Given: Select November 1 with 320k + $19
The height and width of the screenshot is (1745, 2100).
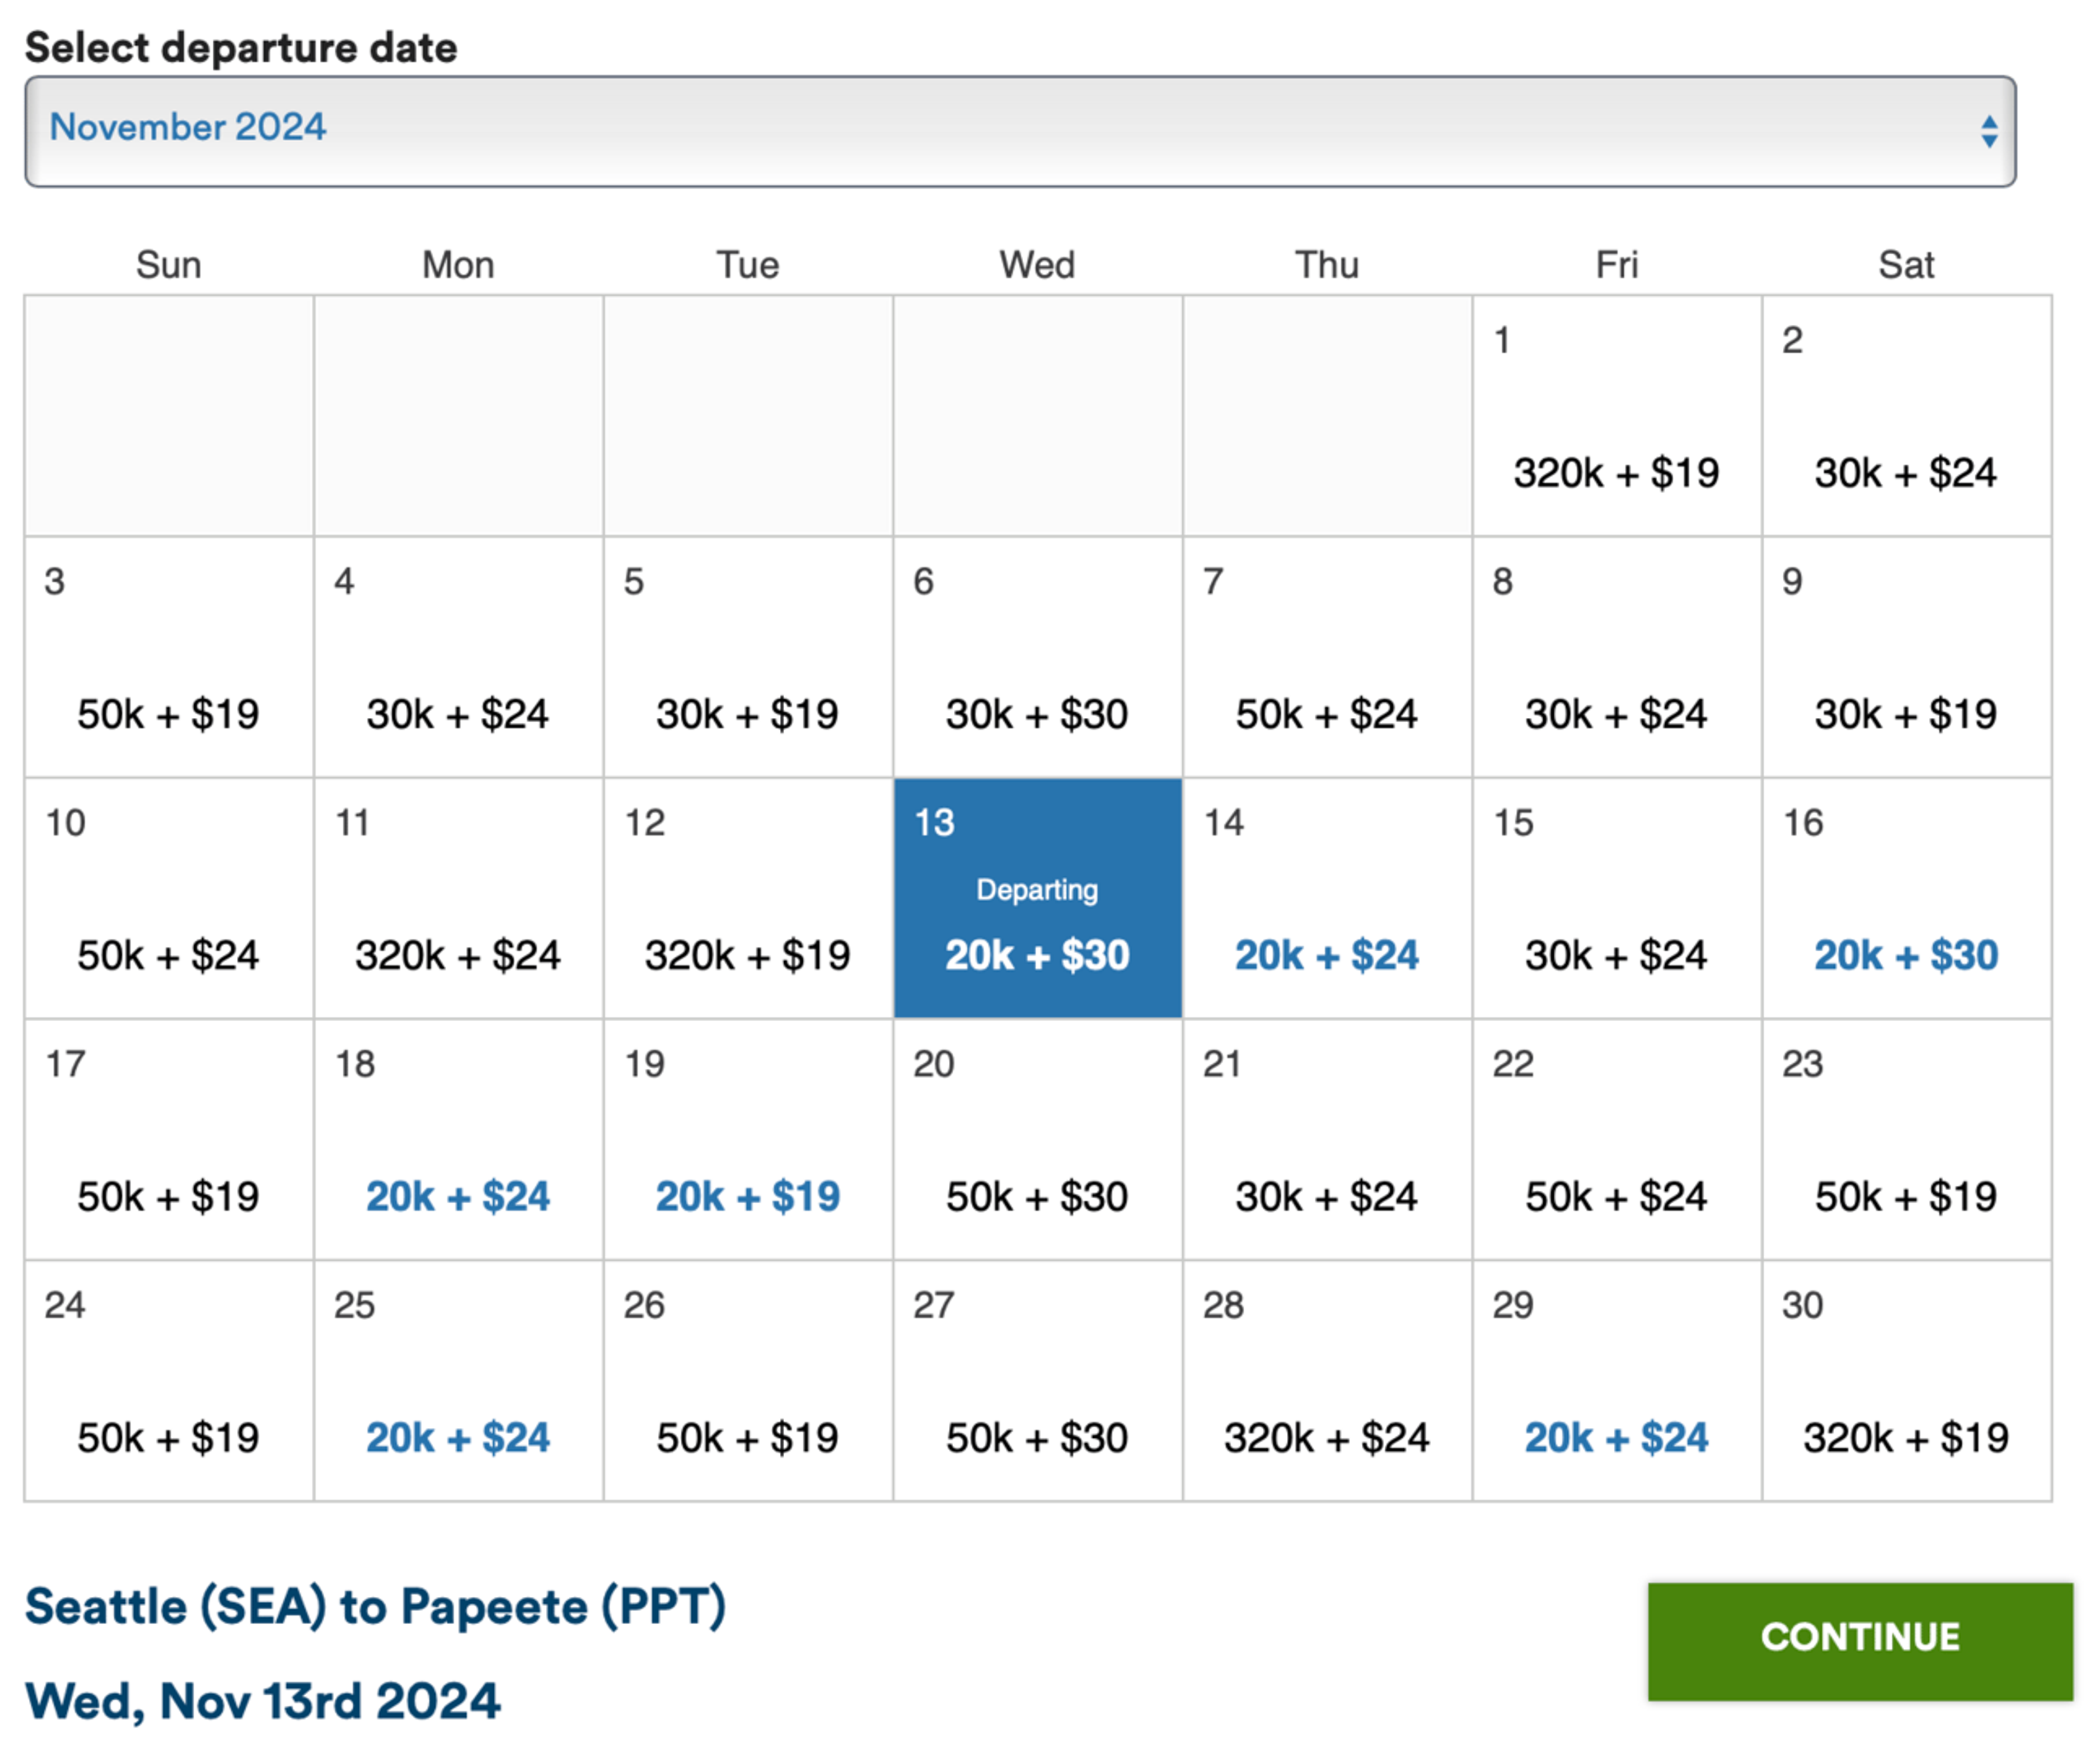Looking at the screenshot, I should (1617, 416).
